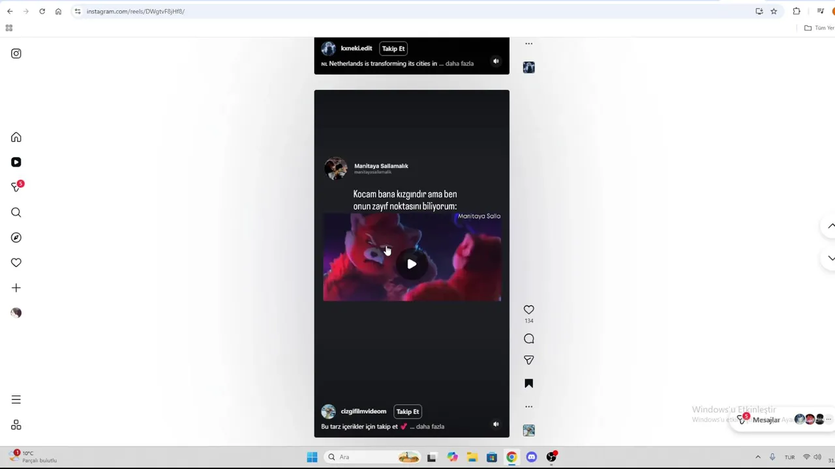
Task: Open Microsoft Store from taskbar
Action: coord(492,457)
